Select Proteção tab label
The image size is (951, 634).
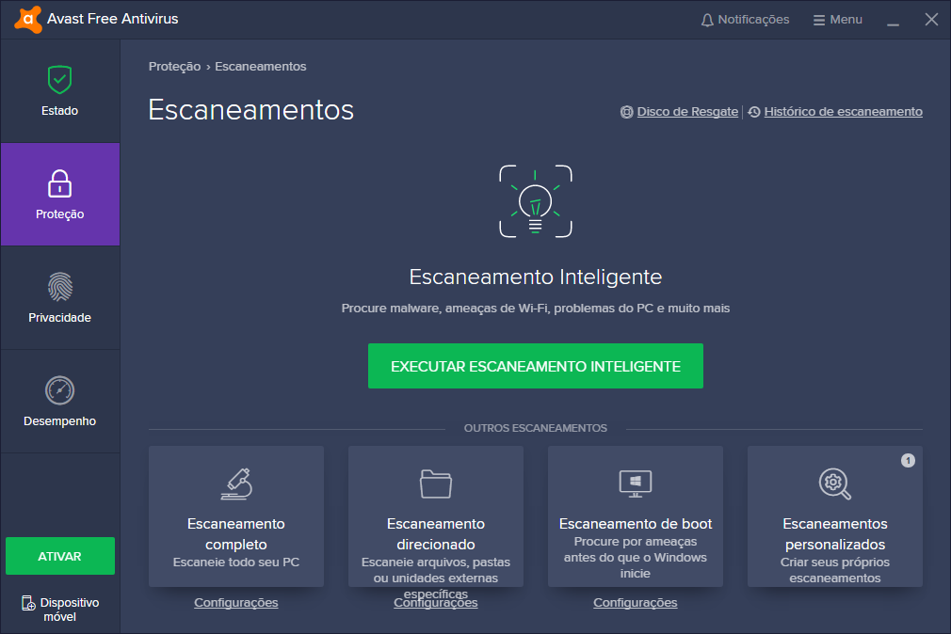(x=59, y=214)
